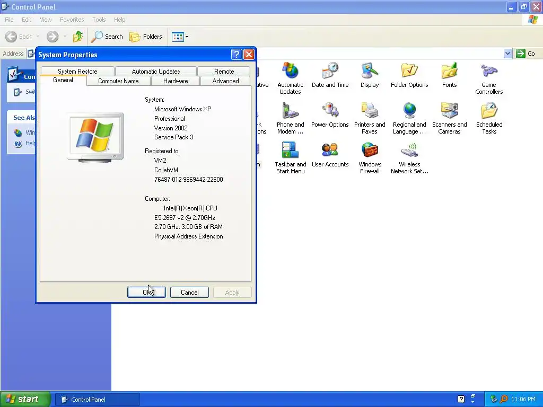Switch to the System Restore tab
The height and width of the screenshot is (407, 543).
tap(77, 72)
